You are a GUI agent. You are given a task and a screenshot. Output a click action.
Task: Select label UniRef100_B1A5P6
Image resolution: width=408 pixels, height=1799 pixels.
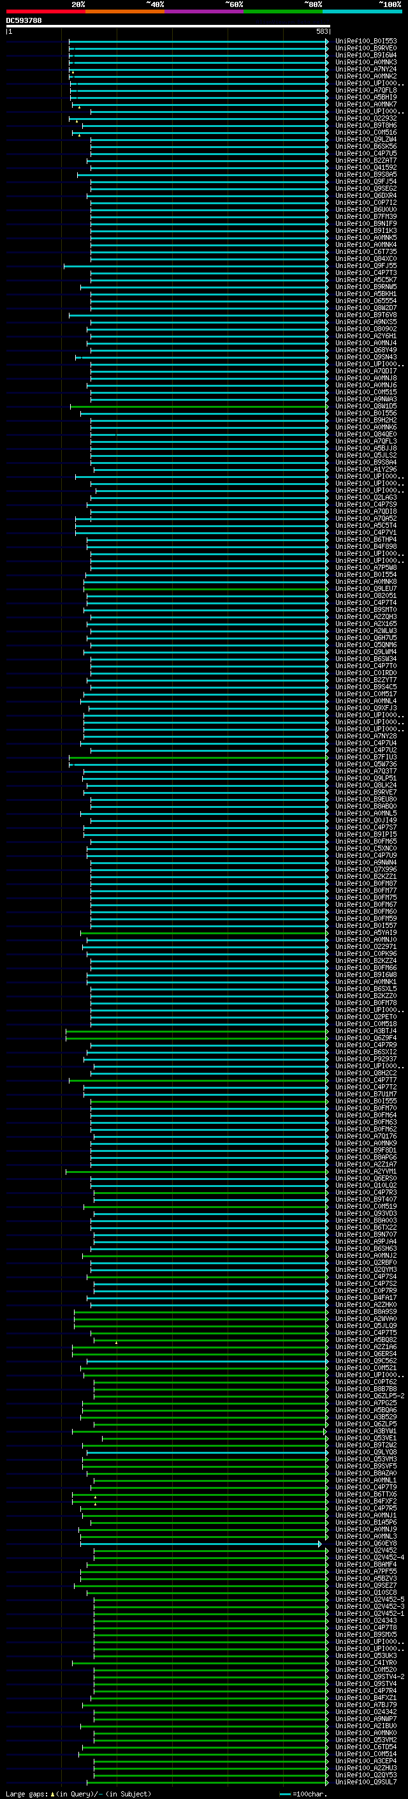click(365, 1522)
